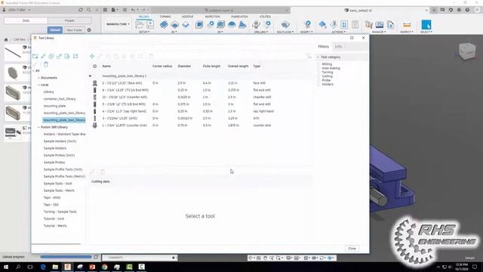Select the Tutorial - Metric library
The image size is (483, 272).
(x=55, y=226)
